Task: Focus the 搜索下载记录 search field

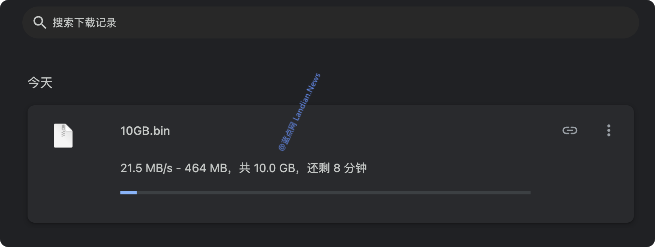Action: coord(331,22)
